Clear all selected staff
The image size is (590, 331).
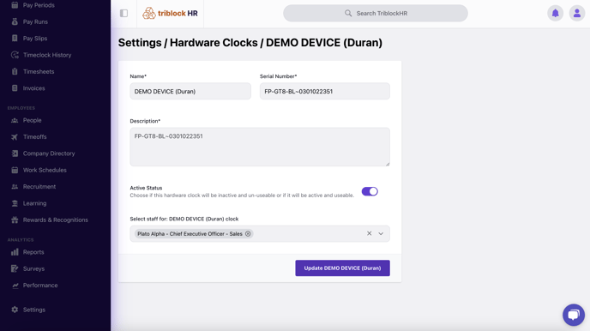(x=369, y=233)
